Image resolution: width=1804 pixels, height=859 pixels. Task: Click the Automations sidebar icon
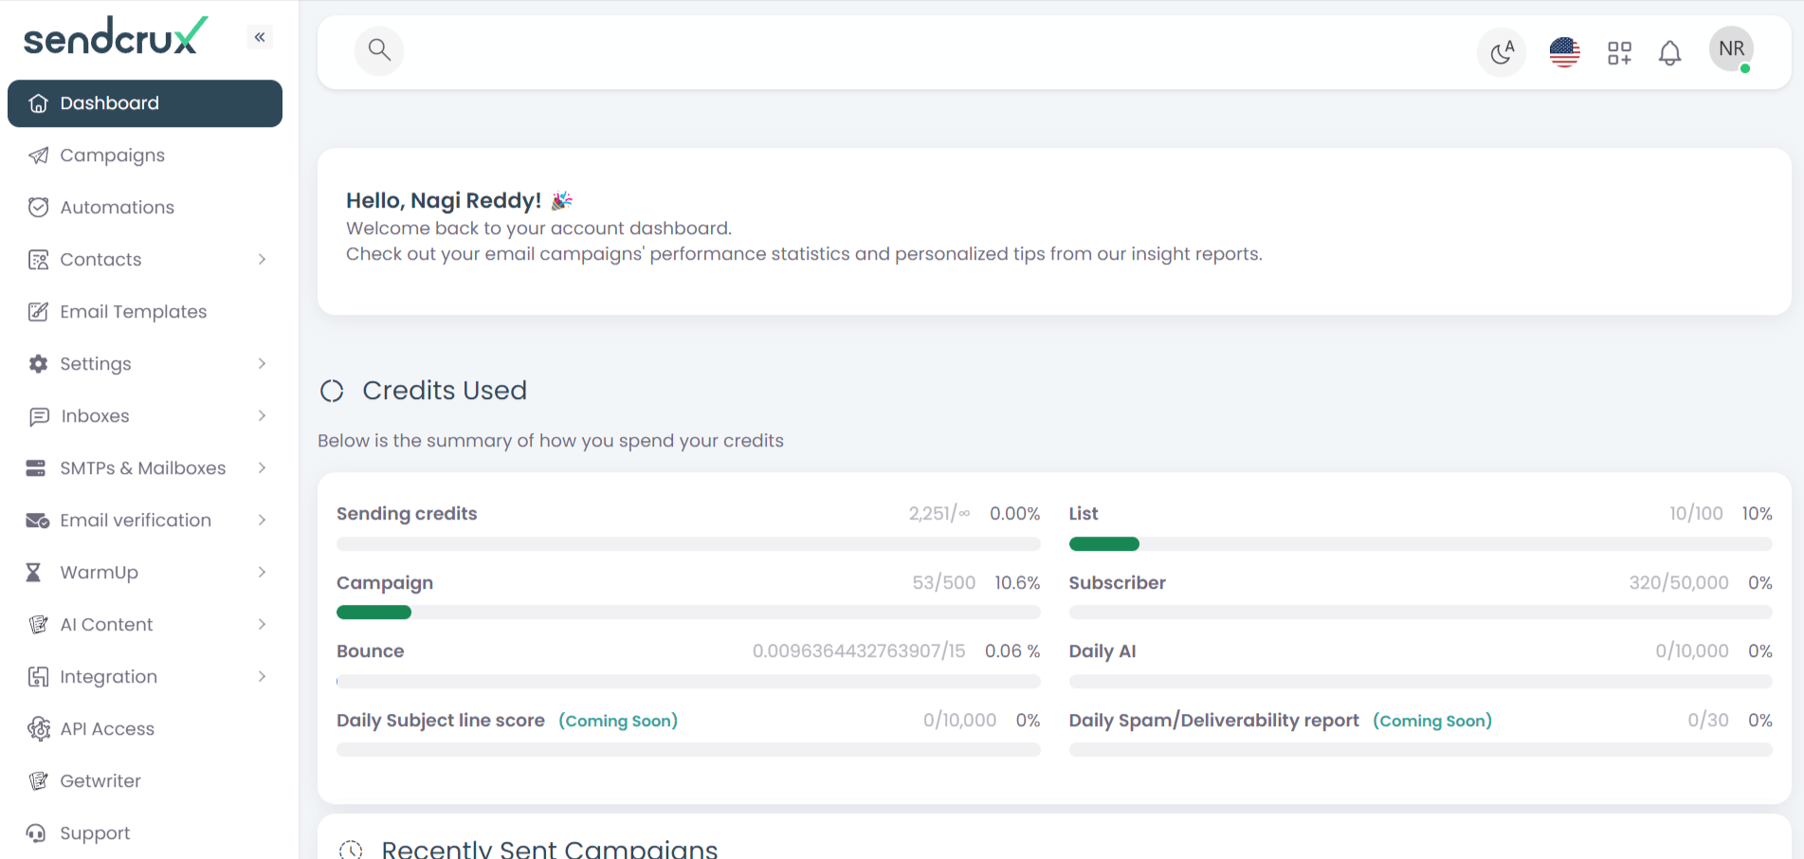tap(38, 208)
